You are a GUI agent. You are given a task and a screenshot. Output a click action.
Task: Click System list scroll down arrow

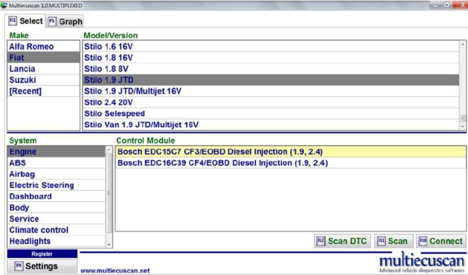[x=109, y=244]
